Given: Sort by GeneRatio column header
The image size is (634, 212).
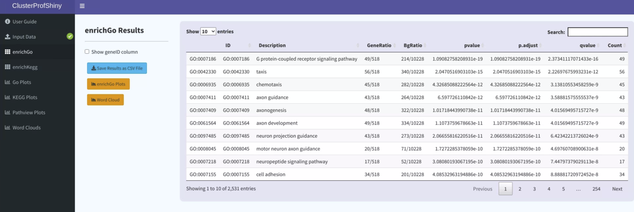Looking at the screenshot, I should (x=379, y=45).
